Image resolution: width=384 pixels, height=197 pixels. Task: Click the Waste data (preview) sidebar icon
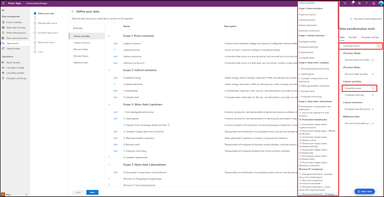click(x=3, y=33)
